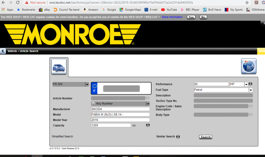Open the Bookmarks folder in bookmarks bar
This screenshot has width=265, height=157.
coord(26,10)
